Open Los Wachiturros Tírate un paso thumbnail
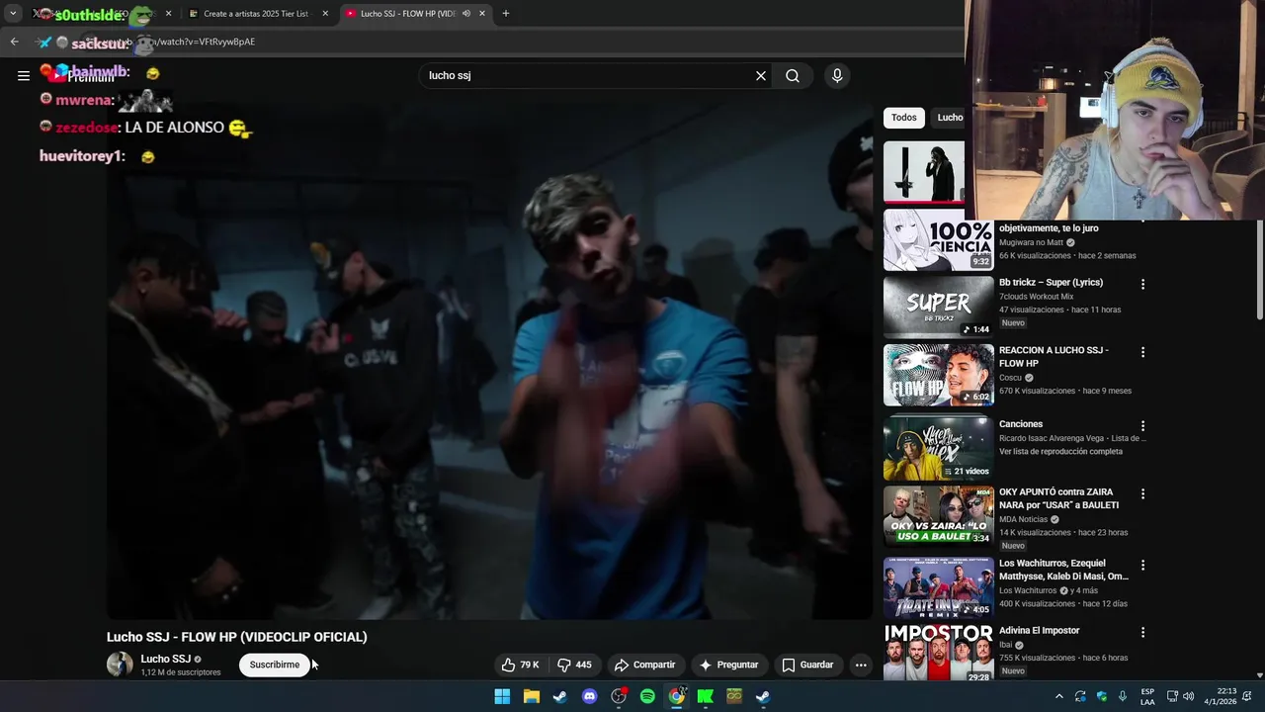The width and height of the screenshot is (1265, 712). point(938,587)
